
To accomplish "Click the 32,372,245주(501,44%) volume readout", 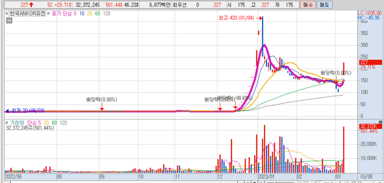I will coord(30,127).
